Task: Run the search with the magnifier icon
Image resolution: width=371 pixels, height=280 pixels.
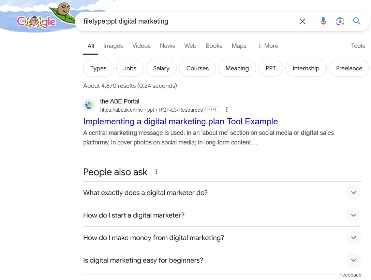Action: coord(357,21)
